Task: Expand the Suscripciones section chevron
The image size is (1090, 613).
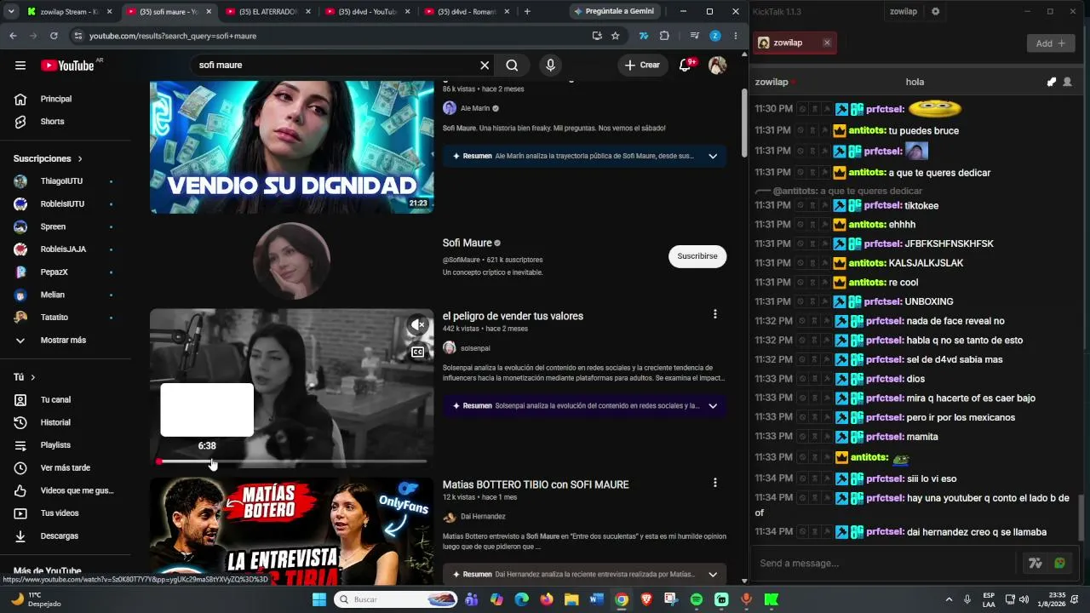Action: point(80,159)
